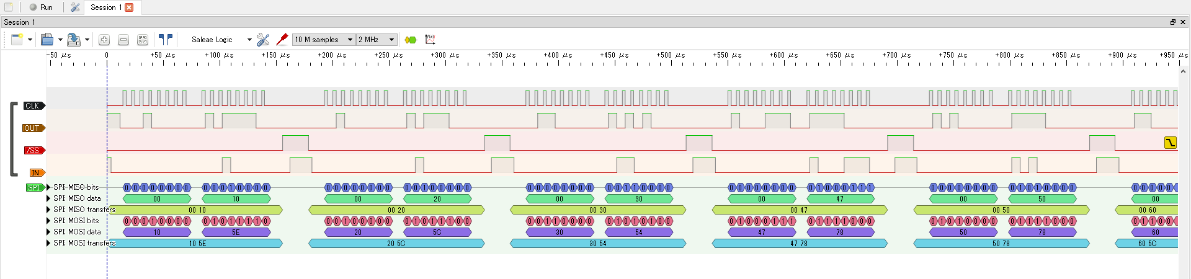
Task: Select the IN channel label
Action: tap(37, 173)
